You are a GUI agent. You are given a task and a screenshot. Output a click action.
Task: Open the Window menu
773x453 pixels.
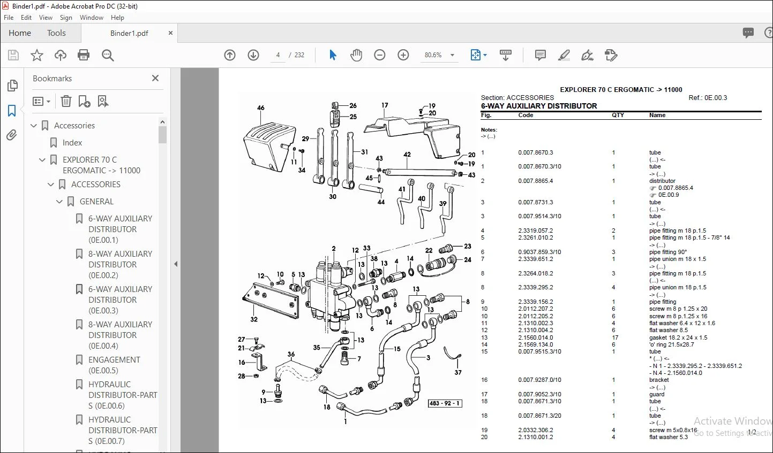92,18
